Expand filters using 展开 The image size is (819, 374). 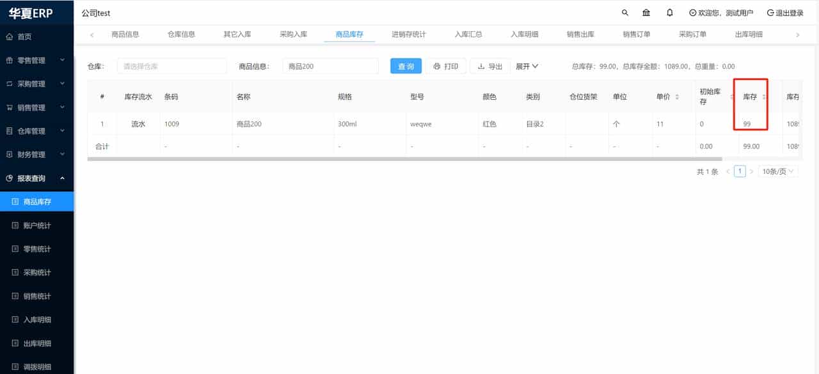[527, 66]
